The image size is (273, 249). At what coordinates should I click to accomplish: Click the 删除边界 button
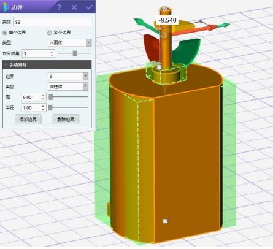coord(66,120)
